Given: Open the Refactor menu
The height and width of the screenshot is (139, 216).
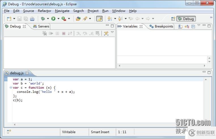Looking at the screenshot, I should [x=45, y=11].
